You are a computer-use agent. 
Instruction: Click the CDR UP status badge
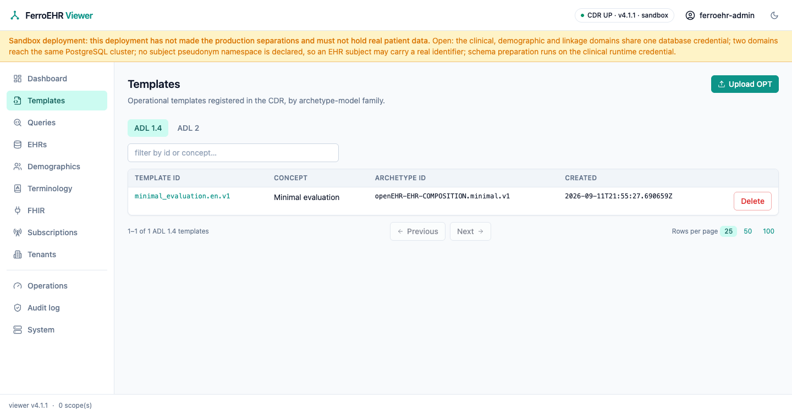624,15
